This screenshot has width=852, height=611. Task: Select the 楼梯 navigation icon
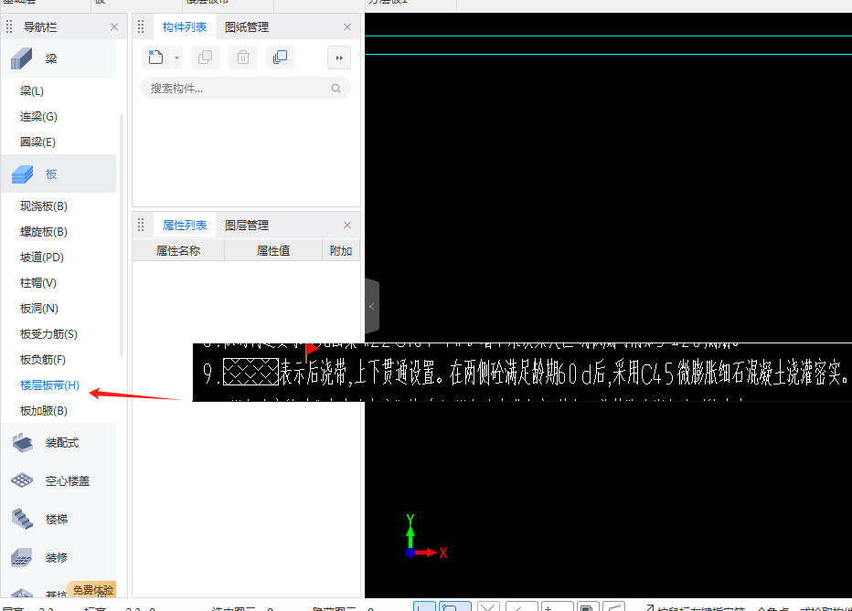coord(22,519)
